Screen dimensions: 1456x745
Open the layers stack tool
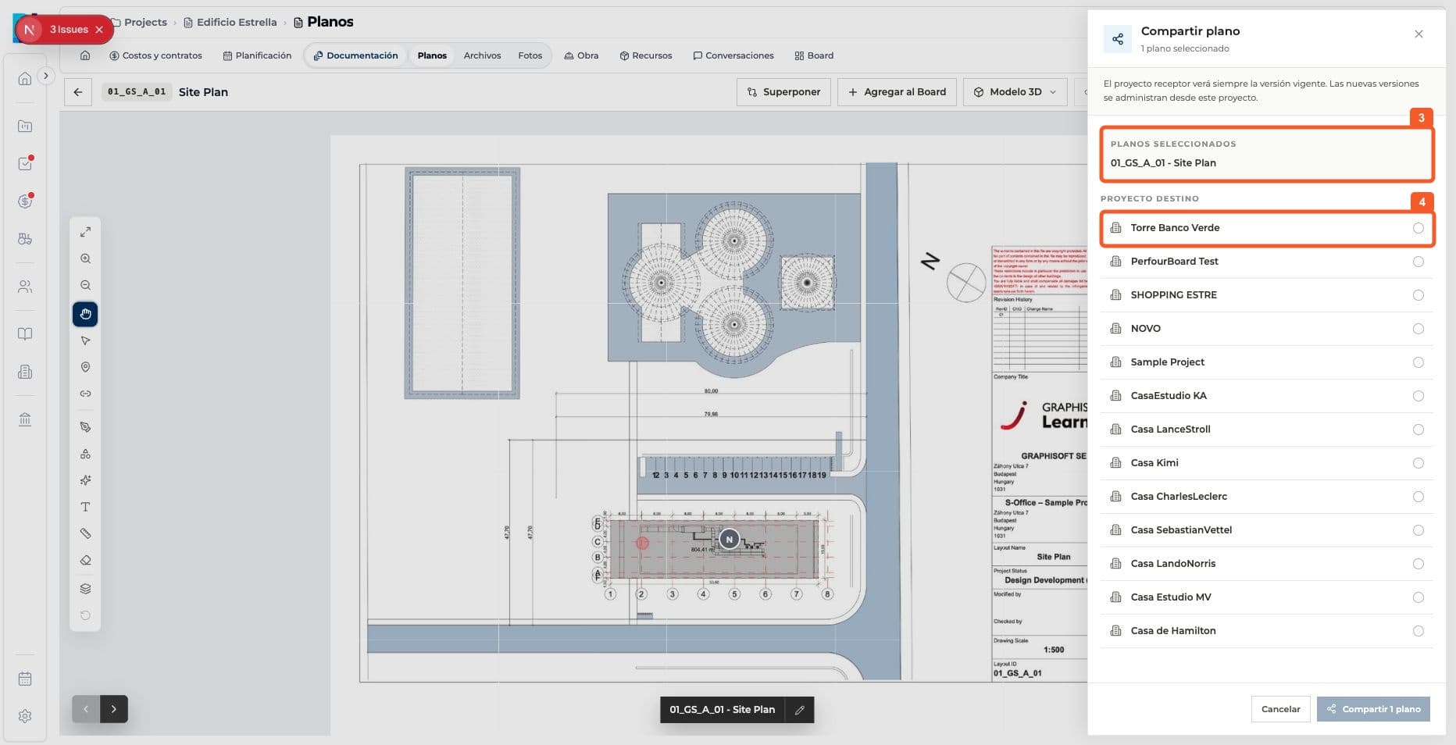pos(85,589)
